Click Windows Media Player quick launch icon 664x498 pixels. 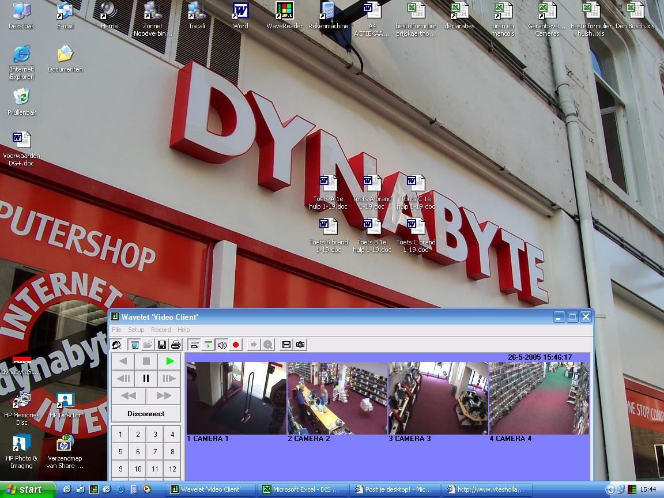(x=147, y=489)
